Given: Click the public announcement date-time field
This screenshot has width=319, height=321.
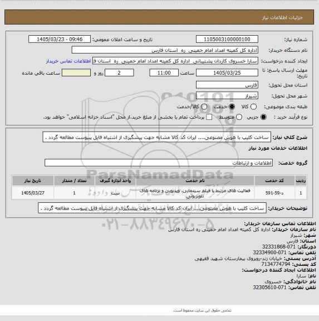Looking at the screenshot, I should coord(60,40).
